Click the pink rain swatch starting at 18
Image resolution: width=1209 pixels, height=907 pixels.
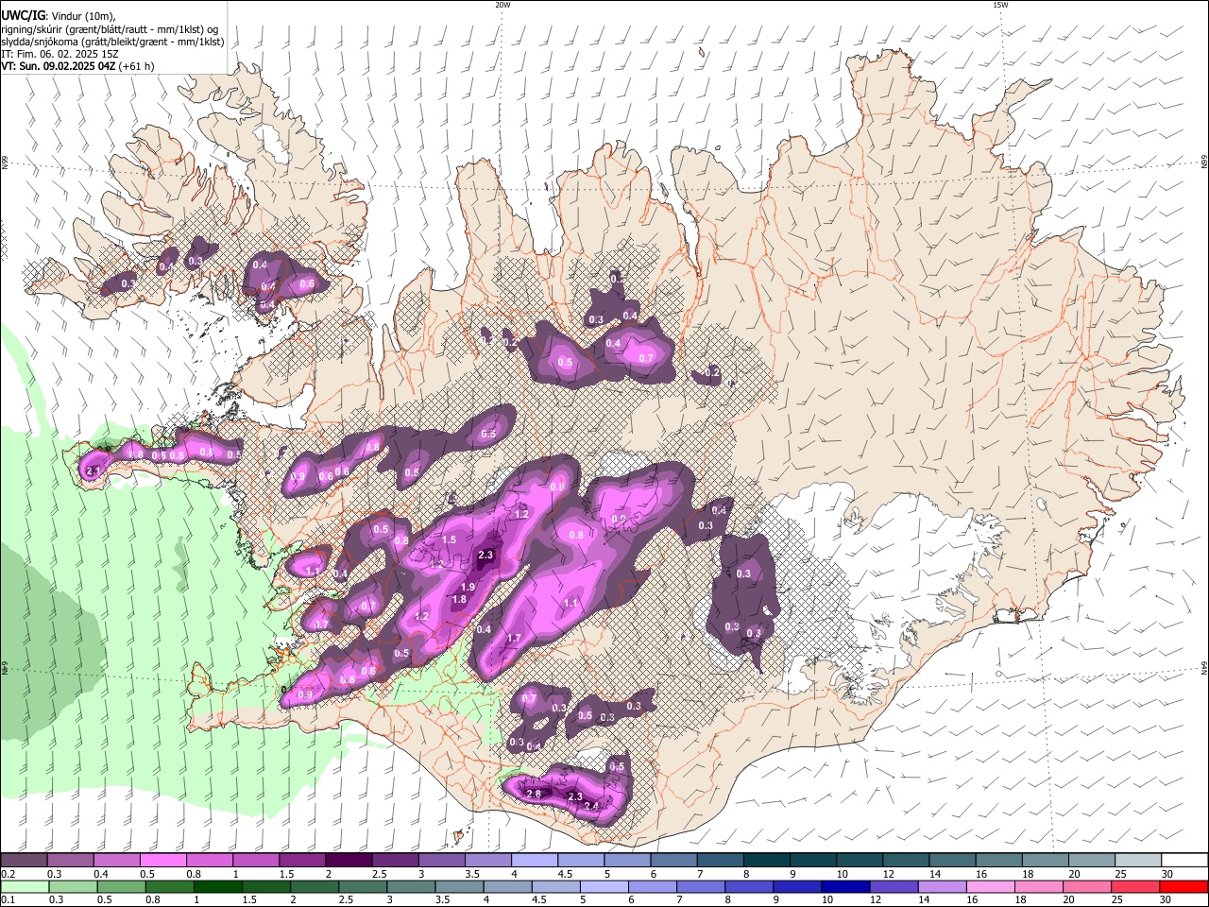[x=1040, y=887]
